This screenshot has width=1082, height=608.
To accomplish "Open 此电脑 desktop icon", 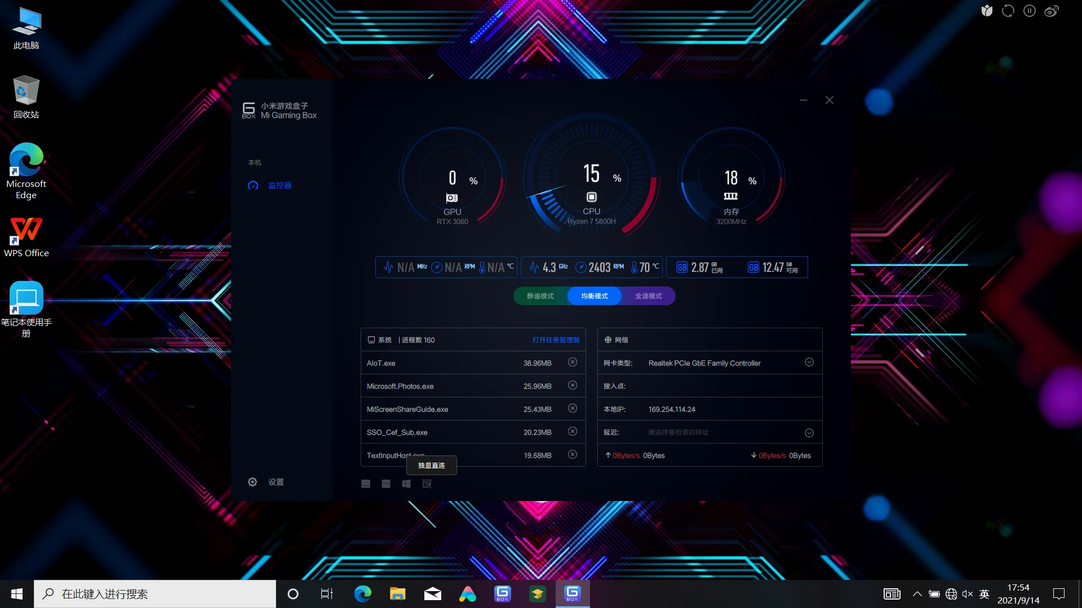I will pyautogui.click(x=26, y=28).
